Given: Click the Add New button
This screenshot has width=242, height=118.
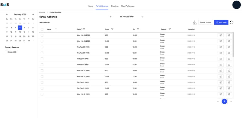Looking at the screenshot, I should (x=221, y=22).
